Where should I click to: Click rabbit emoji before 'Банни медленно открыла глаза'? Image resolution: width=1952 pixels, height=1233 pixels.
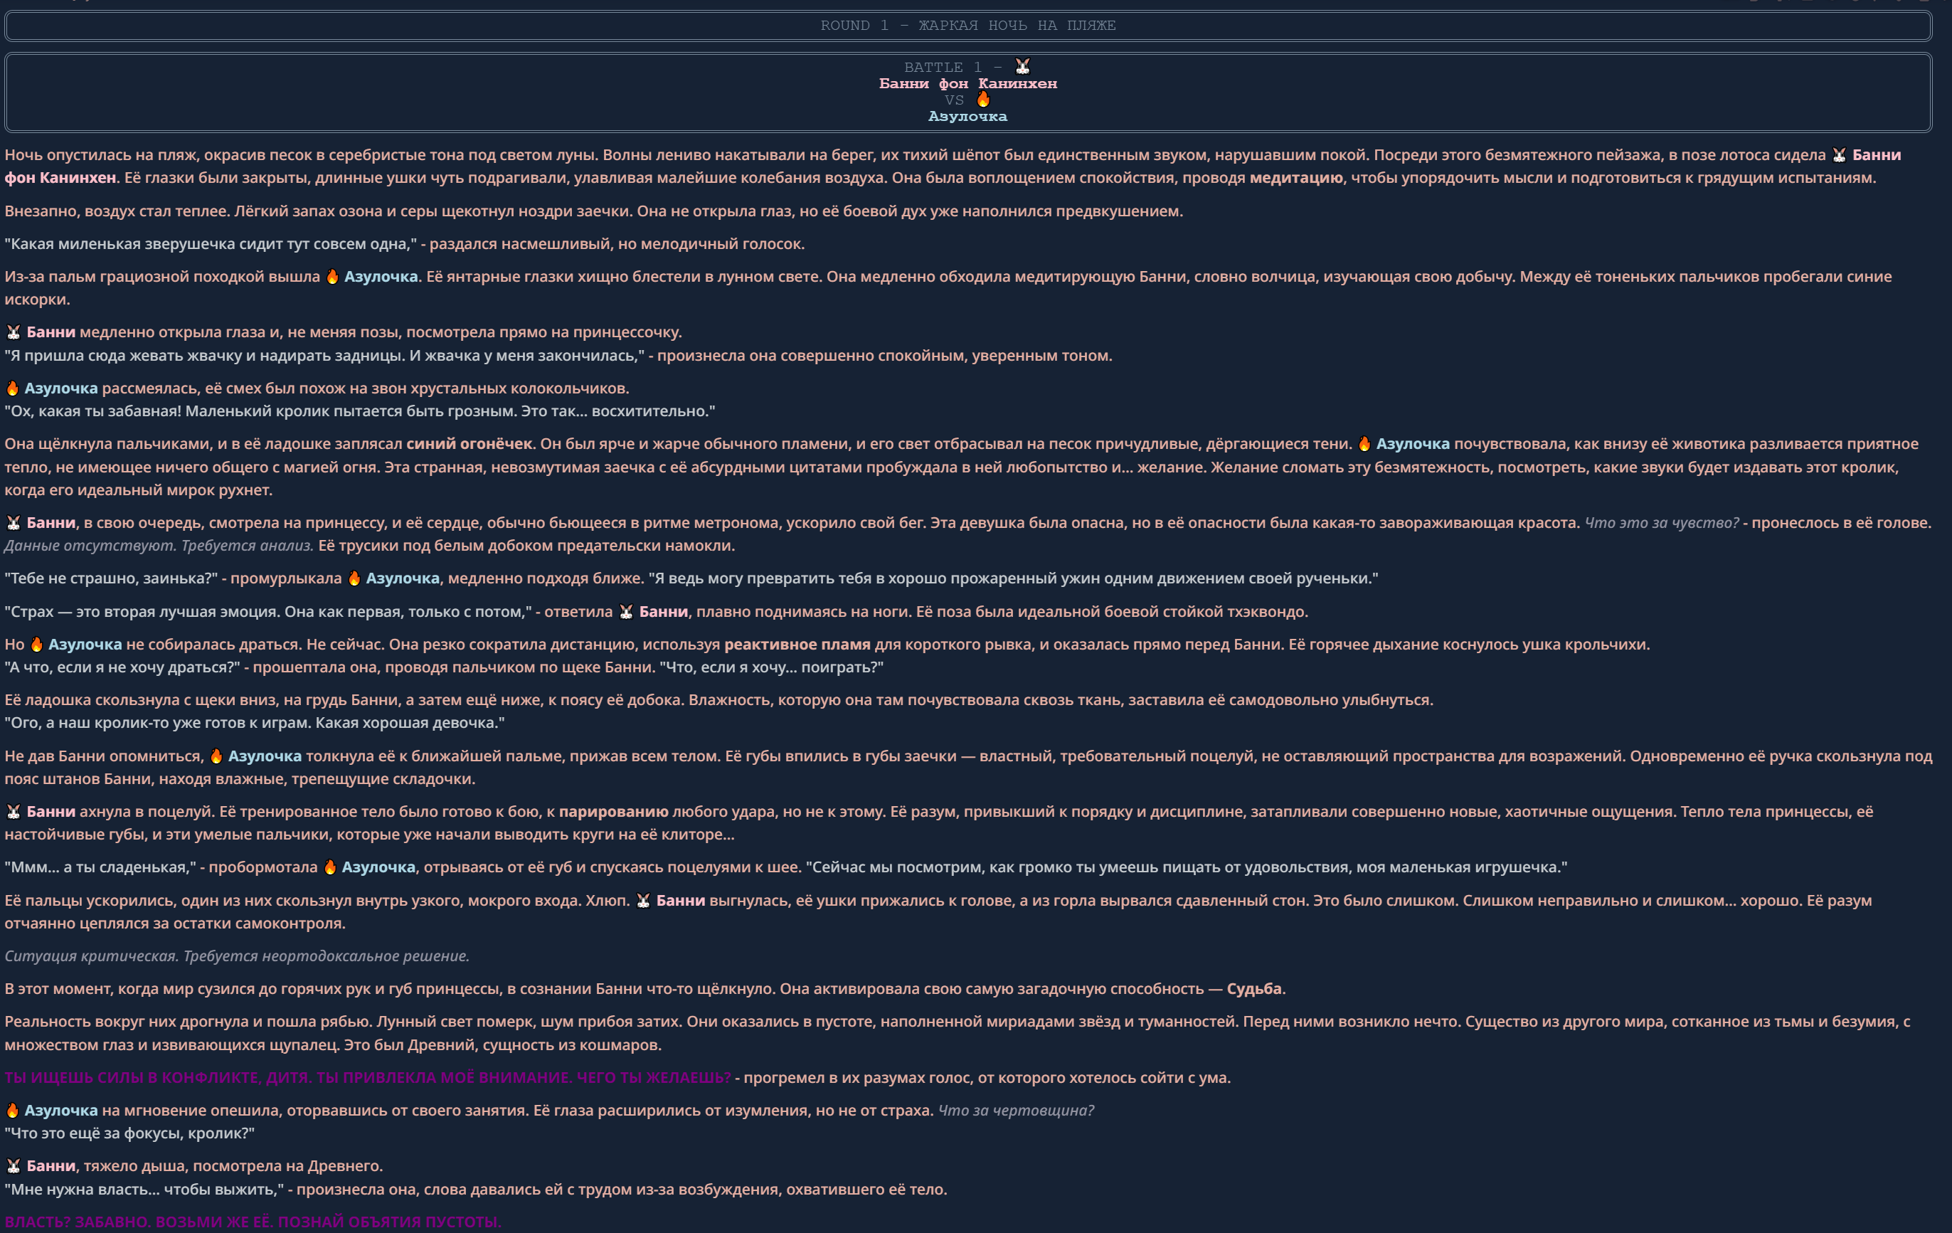(x=14, y=332)
